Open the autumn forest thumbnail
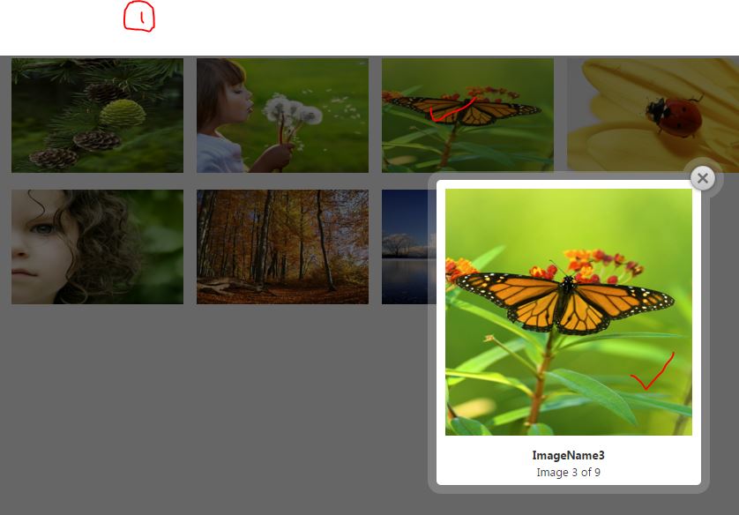Screen dimensions: 739x515 coord(282,247)
